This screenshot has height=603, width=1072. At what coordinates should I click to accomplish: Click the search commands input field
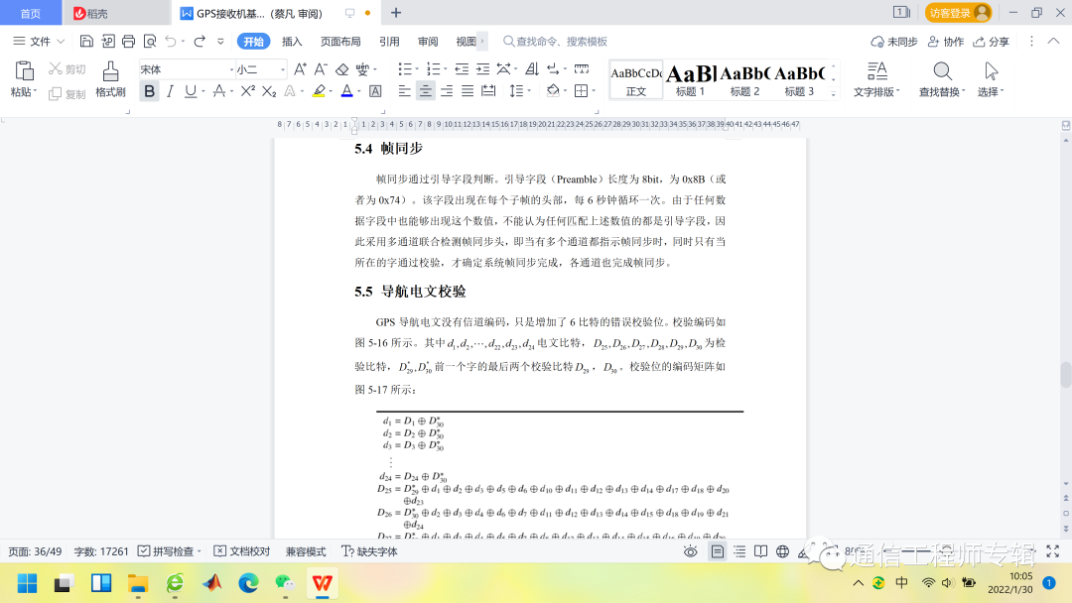pos(561,42)
